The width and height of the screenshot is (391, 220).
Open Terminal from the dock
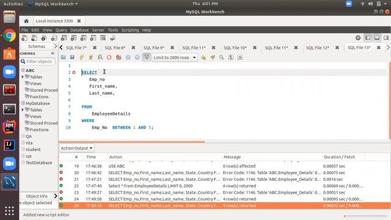click(x=10, y=109)
